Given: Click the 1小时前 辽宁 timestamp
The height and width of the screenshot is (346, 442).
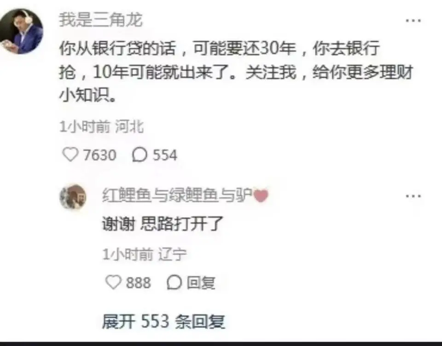Looking at the screenshot, I should point(144,254).
